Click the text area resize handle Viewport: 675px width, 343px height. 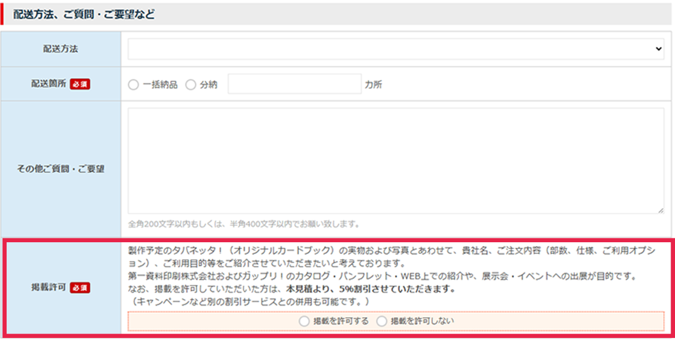pyautogui.click(x=661, y=210)
